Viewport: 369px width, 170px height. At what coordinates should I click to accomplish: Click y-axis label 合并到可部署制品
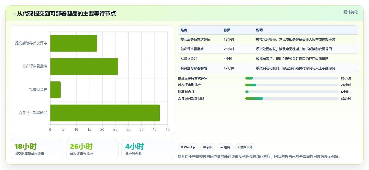pos(33,113)
